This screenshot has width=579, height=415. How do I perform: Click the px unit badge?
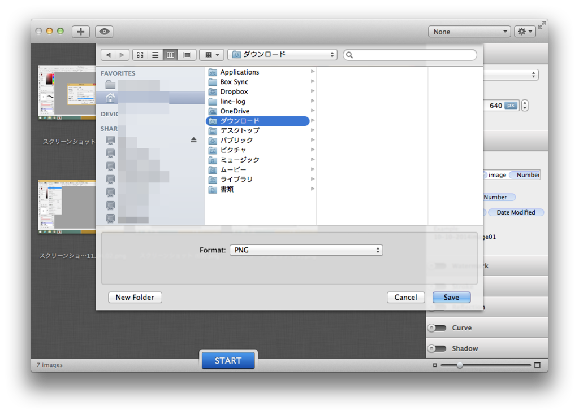coord(511,106)
